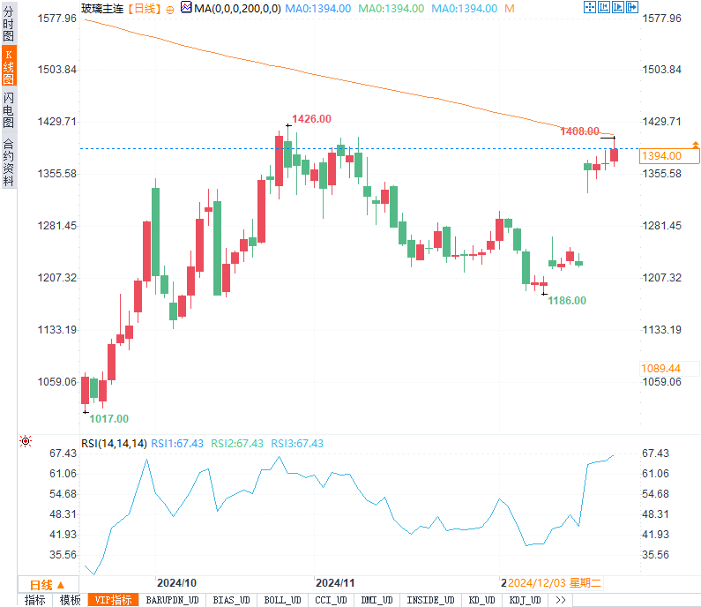
Task: Click the MA(0,0,0,200,0,0) parameter label
Action: (237, 9)
